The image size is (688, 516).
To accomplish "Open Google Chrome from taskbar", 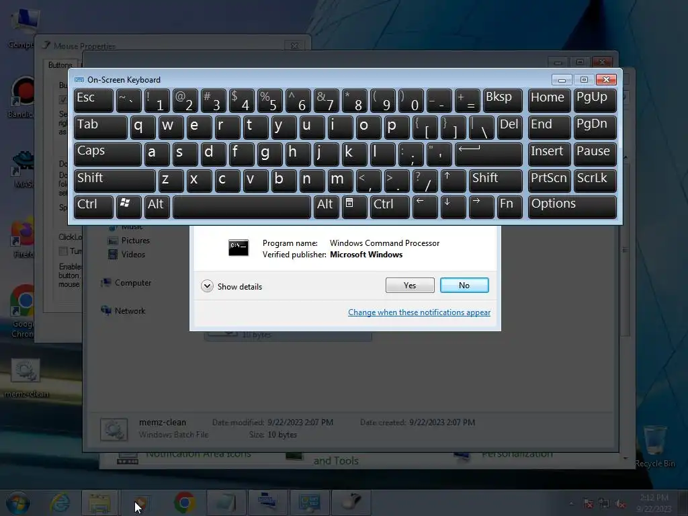I will click(x=184, y=503).
